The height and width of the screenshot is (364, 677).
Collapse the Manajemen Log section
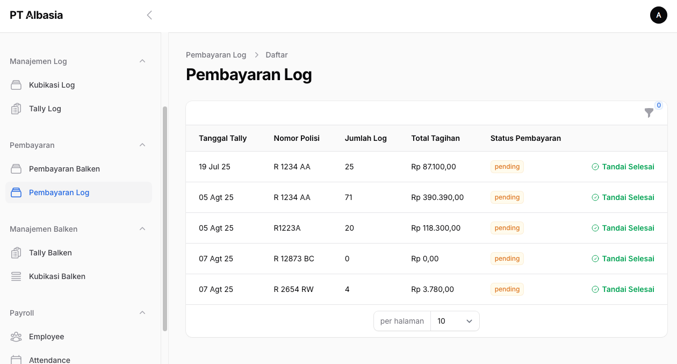pyautogui.click(x=142, y=61)
